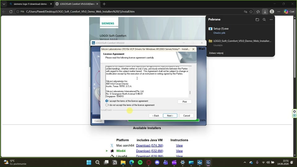Open more options in the Pobrane panel

click(x=271, y=19)
